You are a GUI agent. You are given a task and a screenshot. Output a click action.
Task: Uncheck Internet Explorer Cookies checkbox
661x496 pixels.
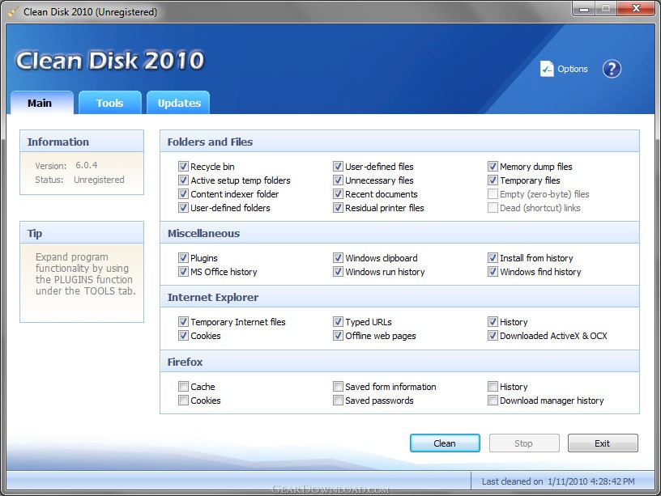point(183,336)
